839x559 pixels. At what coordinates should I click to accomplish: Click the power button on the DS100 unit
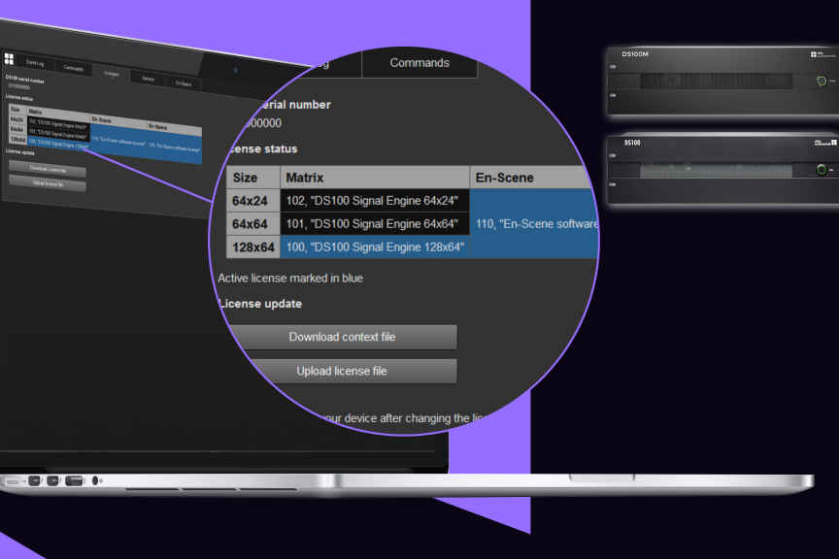822,170
